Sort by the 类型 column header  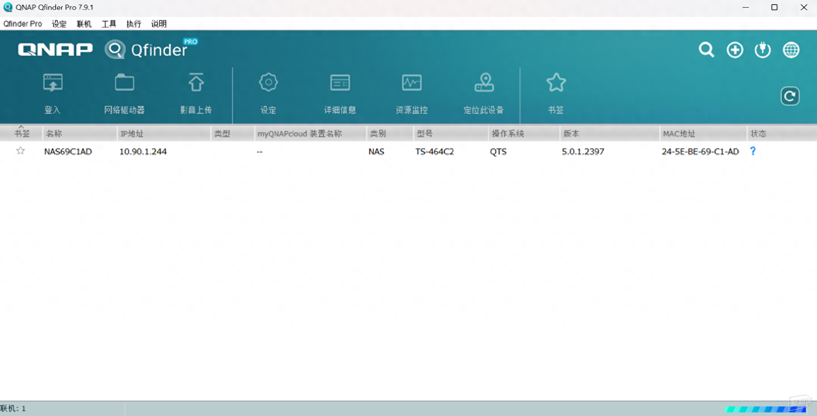click(x=233, y=133)
